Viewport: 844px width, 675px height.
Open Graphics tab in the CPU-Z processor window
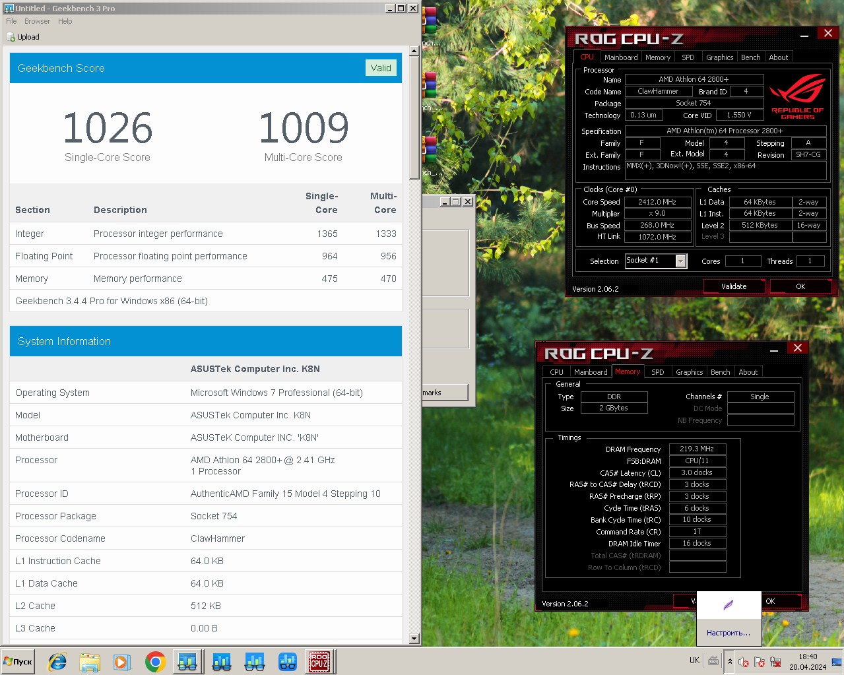click(719, 57)
